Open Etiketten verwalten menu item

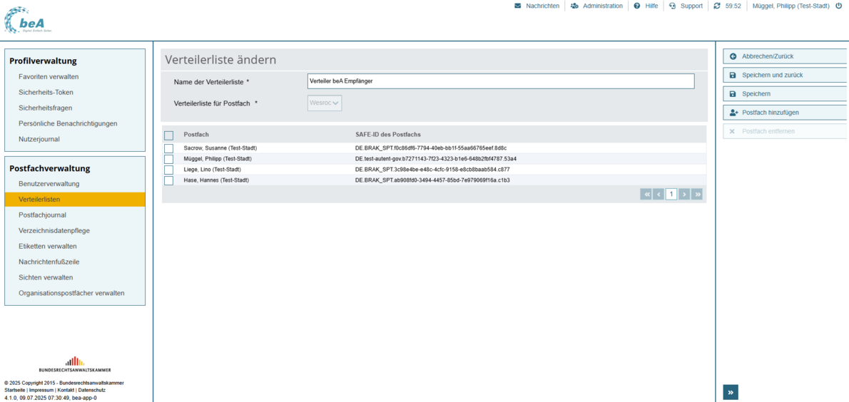tap(47, 247)
